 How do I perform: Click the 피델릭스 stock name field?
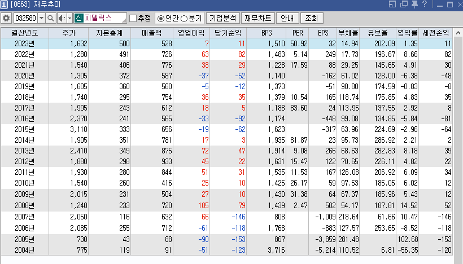[x=104, y=18]
